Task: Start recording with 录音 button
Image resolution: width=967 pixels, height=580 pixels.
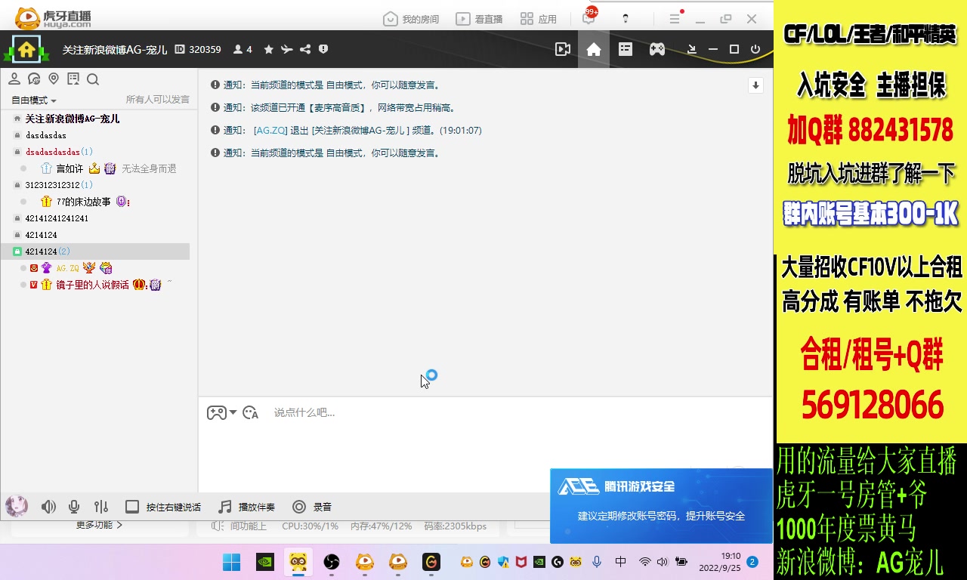Action: pyautogui.click(x=312, y=507)
